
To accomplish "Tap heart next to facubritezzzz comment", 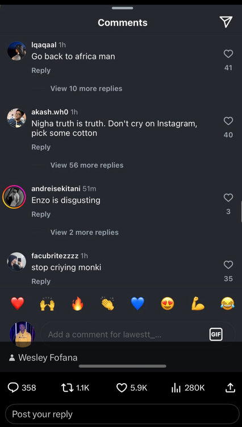I will 228,265.
